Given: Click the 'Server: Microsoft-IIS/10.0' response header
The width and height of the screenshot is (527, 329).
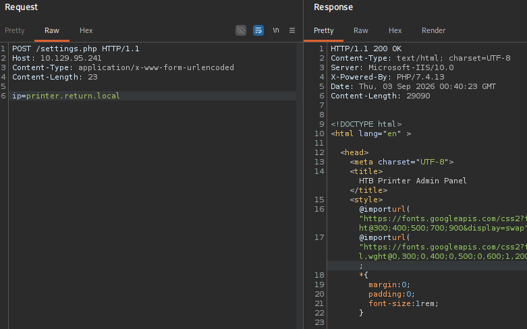Looking at the screenshot, I should click(x=392, y=67).
